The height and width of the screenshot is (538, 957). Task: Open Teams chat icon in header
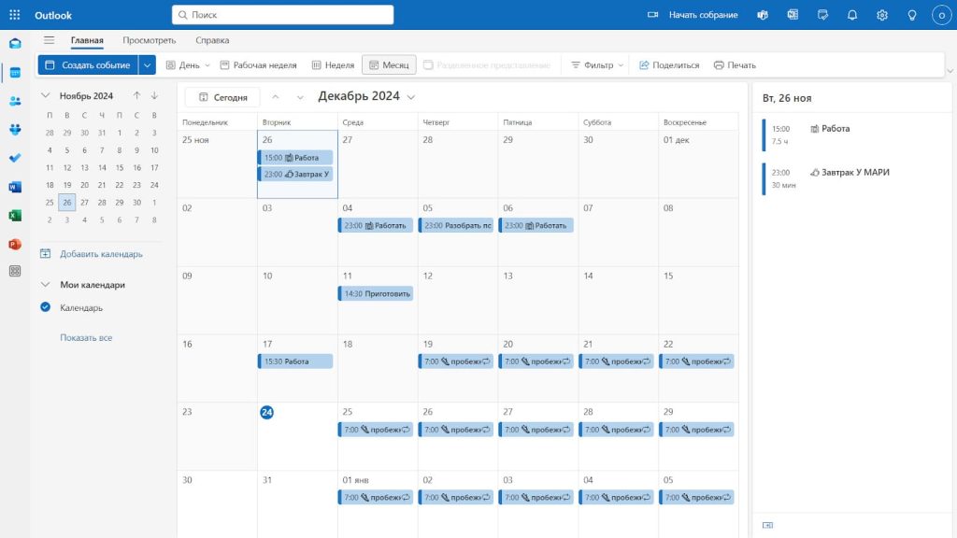763,15
